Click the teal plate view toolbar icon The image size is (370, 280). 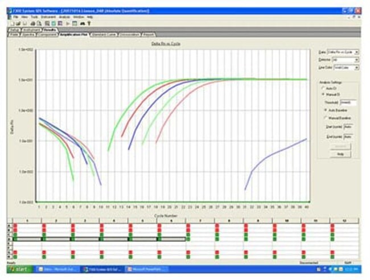(54, 23)
